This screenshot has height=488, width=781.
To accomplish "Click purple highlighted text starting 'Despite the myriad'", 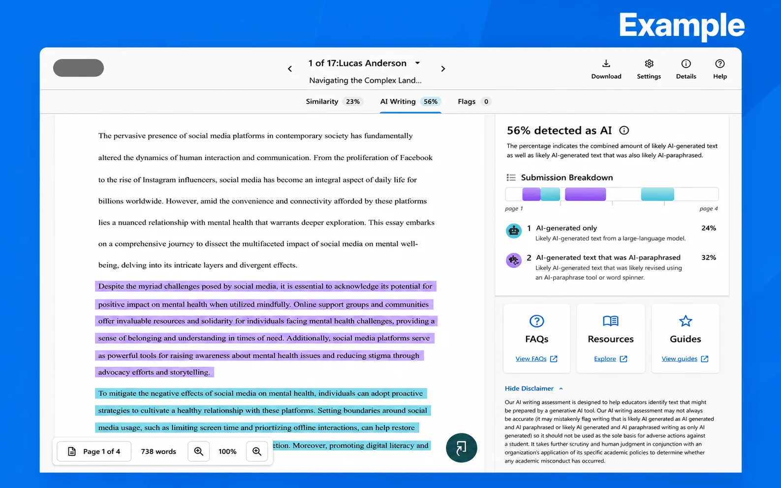I will (x=265, y=286).
